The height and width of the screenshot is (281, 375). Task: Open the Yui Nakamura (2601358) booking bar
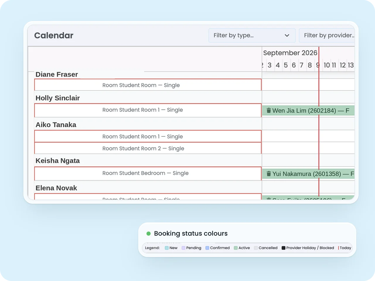(308, 174)
